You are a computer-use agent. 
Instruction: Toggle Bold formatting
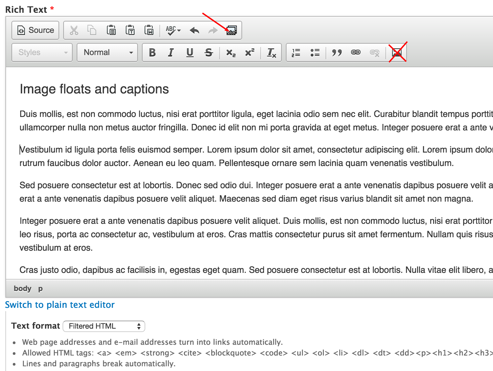coord(152,52)
